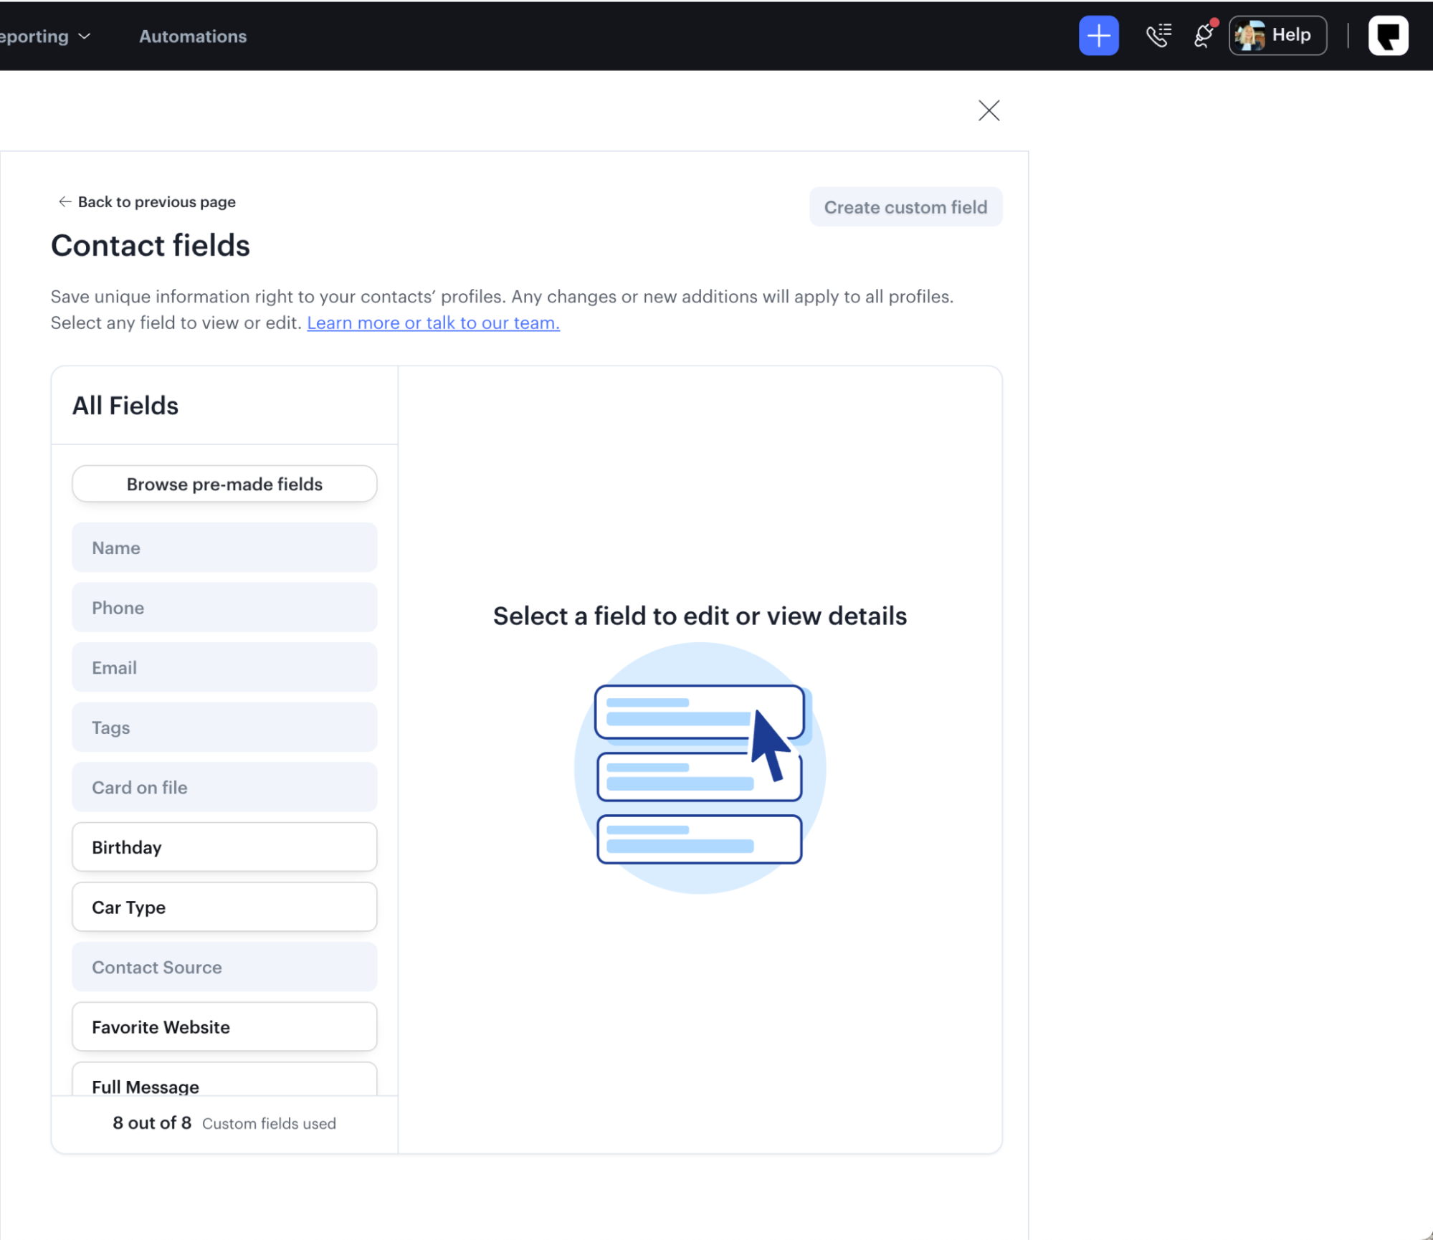Click the back arrow icon
Viewport: 1433px width, 1240px height.
(65, 202)
